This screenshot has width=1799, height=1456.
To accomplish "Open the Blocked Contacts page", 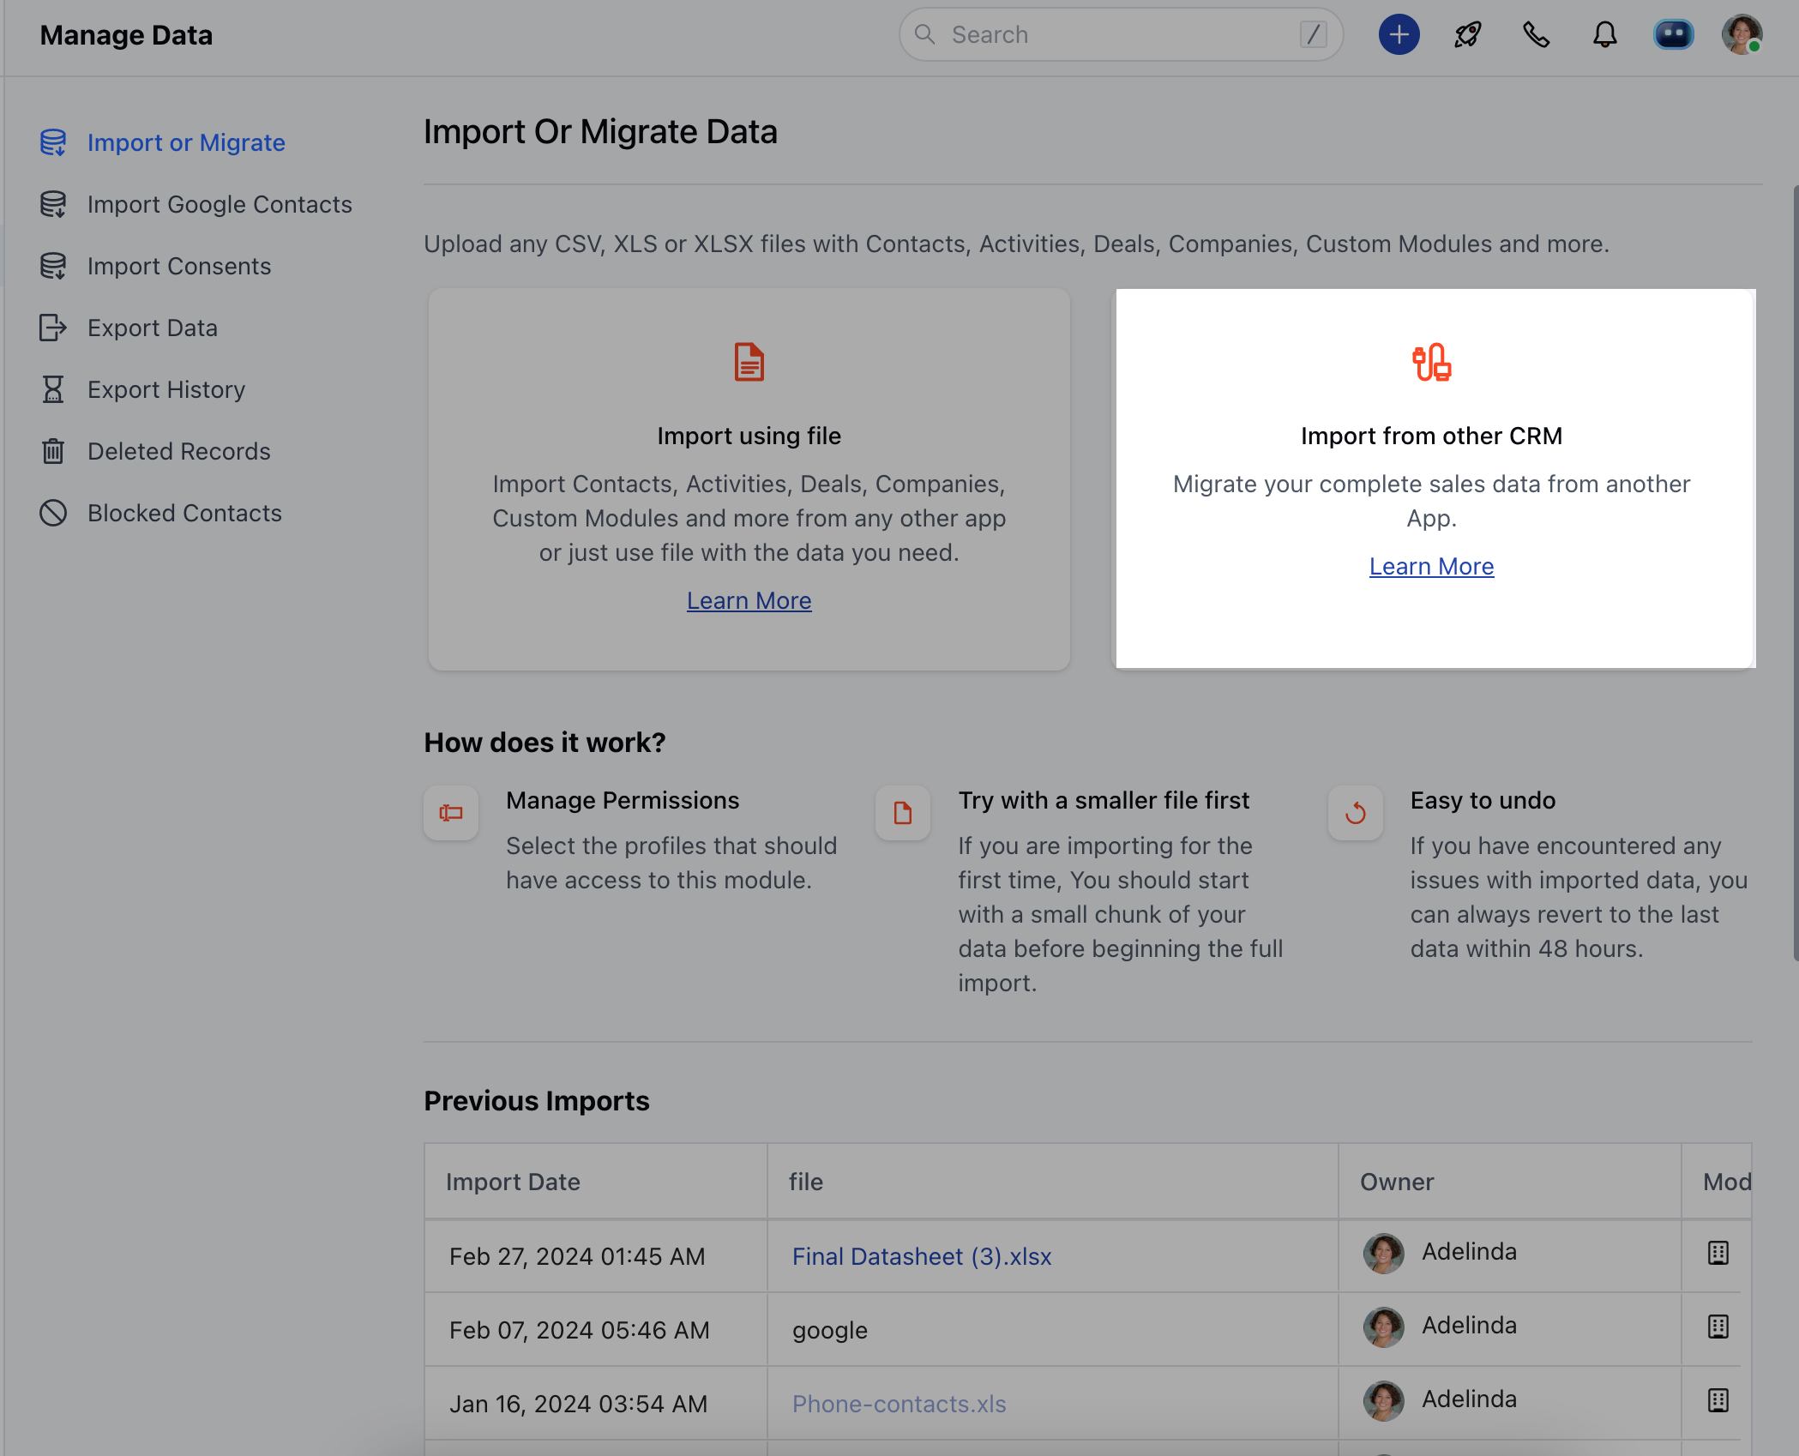I will point(184,513).
